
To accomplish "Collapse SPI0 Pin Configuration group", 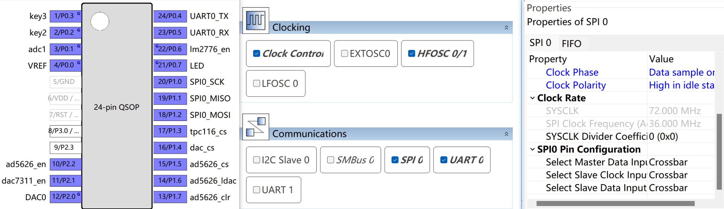I will pyautogui.click(x=532, y=149).
